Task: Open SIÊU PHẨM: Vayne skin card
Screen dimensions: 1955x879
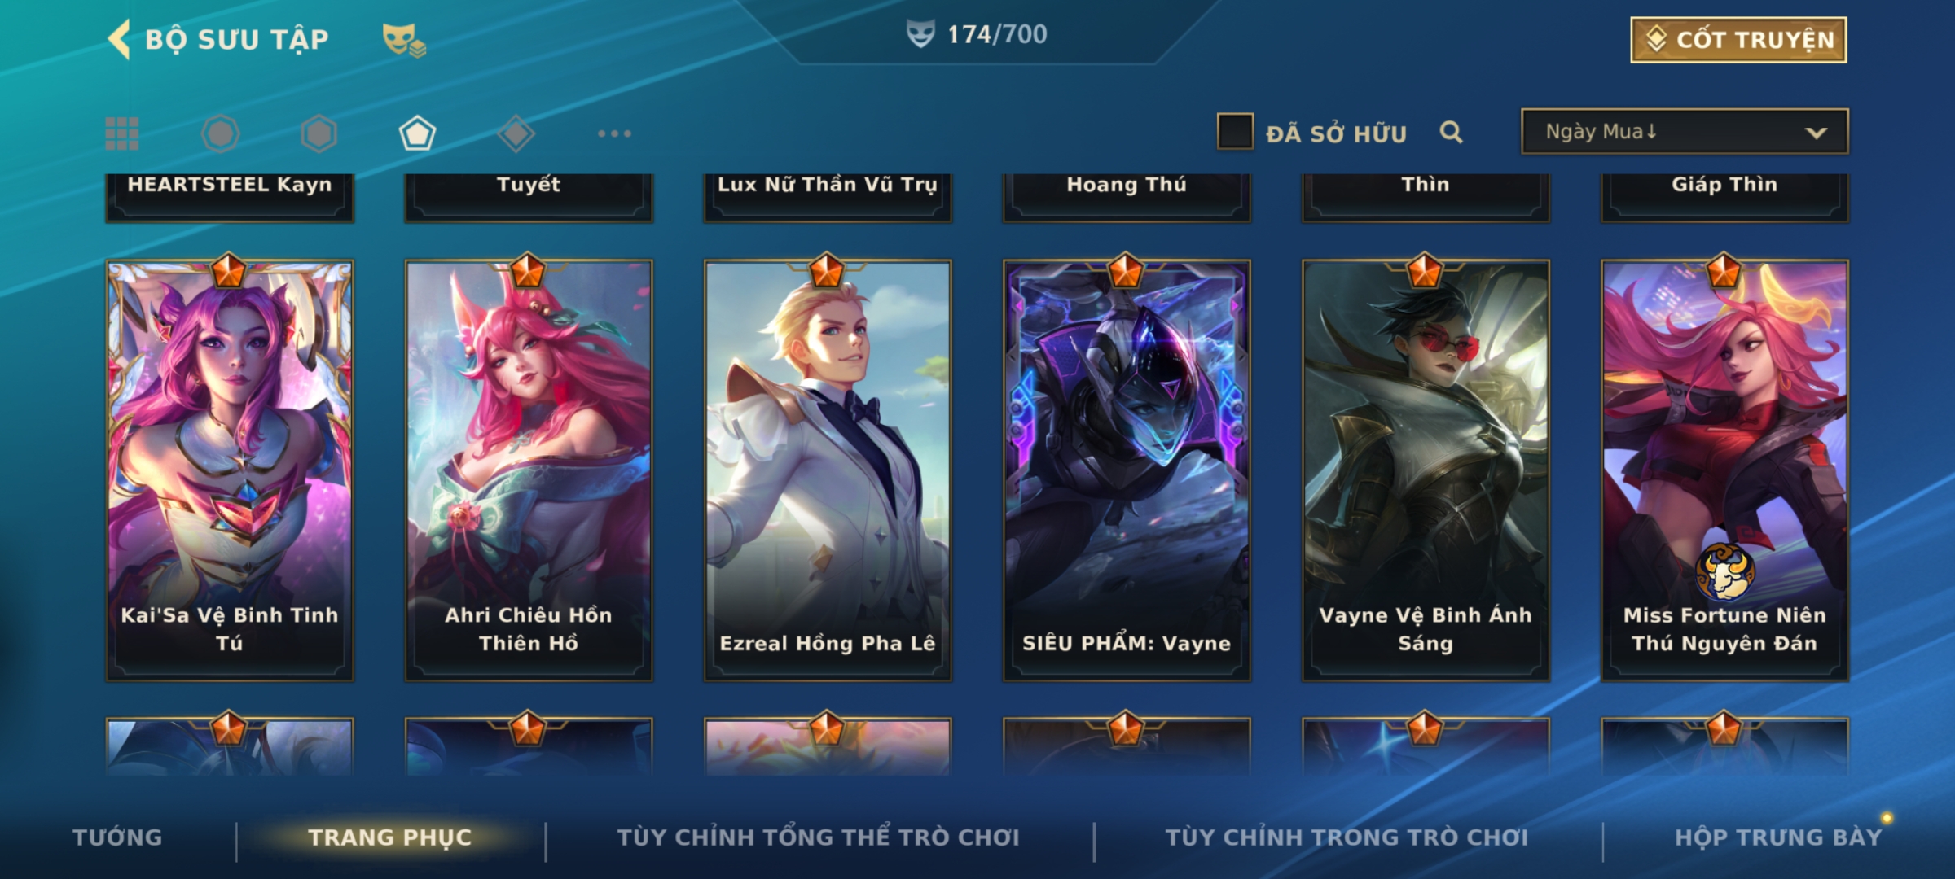Action: coord(1127,470)
